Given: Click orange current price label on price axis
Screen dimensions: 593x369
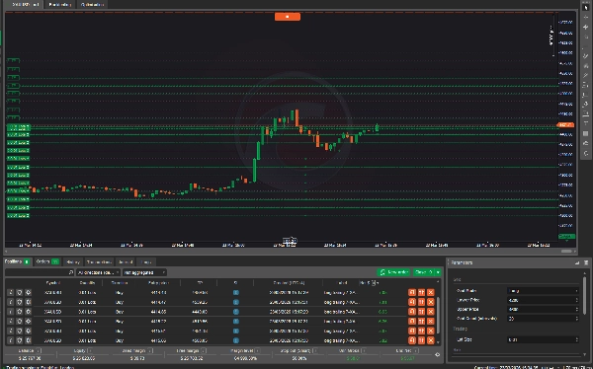Looking at the screenshot, I should (565, 125).
